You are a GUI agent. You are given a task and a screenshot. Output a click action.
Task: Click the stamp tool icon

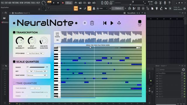tap(94, 8)
